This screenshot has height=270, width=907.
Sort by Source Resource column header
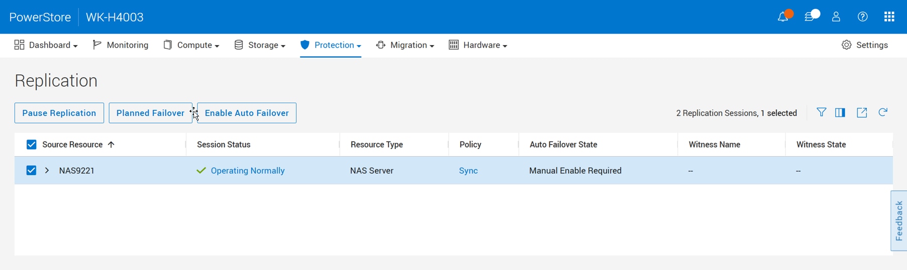(x=72, y=145)
